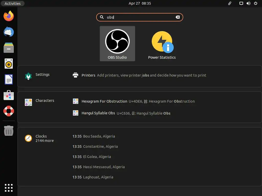Open El Golea, Algeria clock result

(x=92, y=157)
